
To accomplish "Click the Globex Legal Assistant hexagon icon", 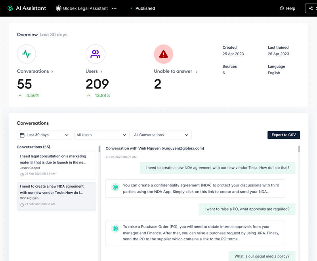I will 59,8.
